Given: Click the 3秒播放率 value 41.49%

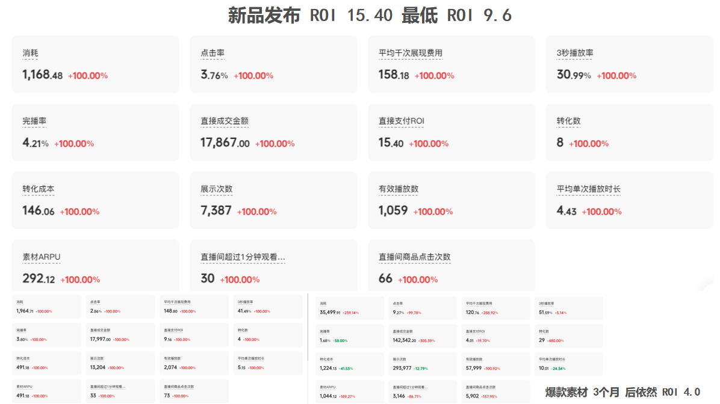Looking at the screenshot, I should coord(244,311).
